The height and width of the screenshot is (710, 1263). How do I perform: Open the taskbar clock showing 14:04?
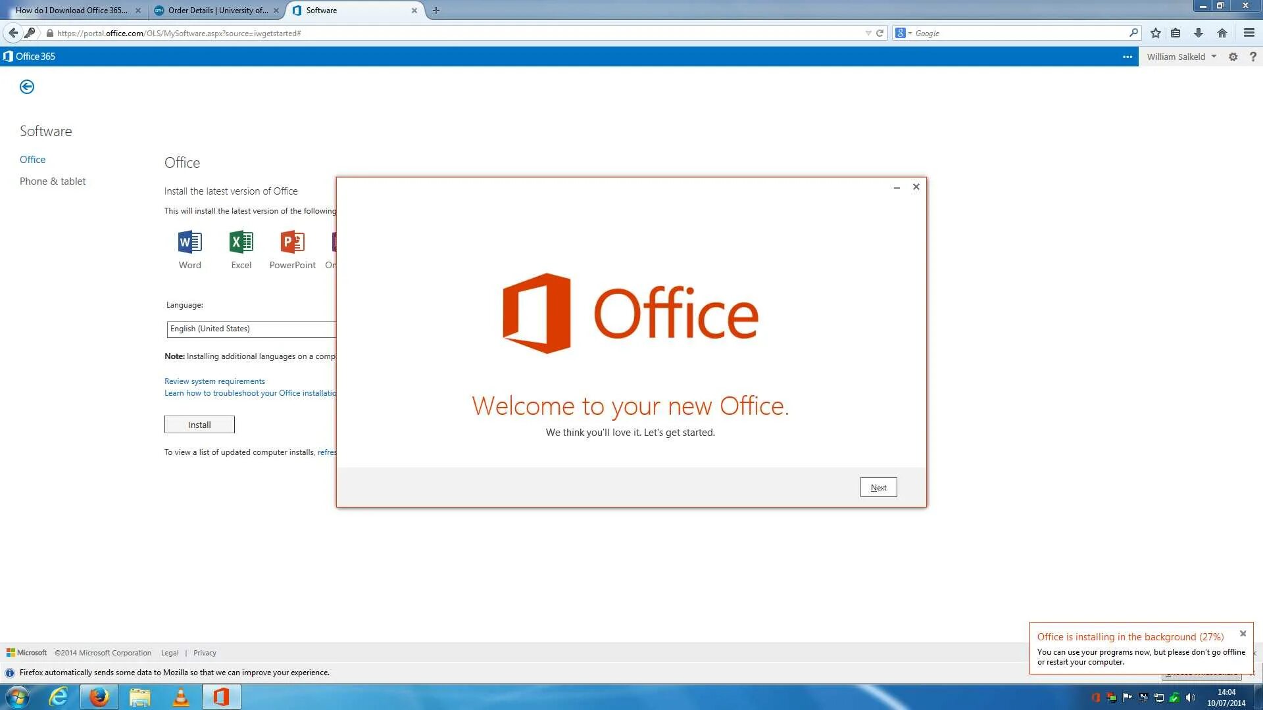click(1226, 698)
